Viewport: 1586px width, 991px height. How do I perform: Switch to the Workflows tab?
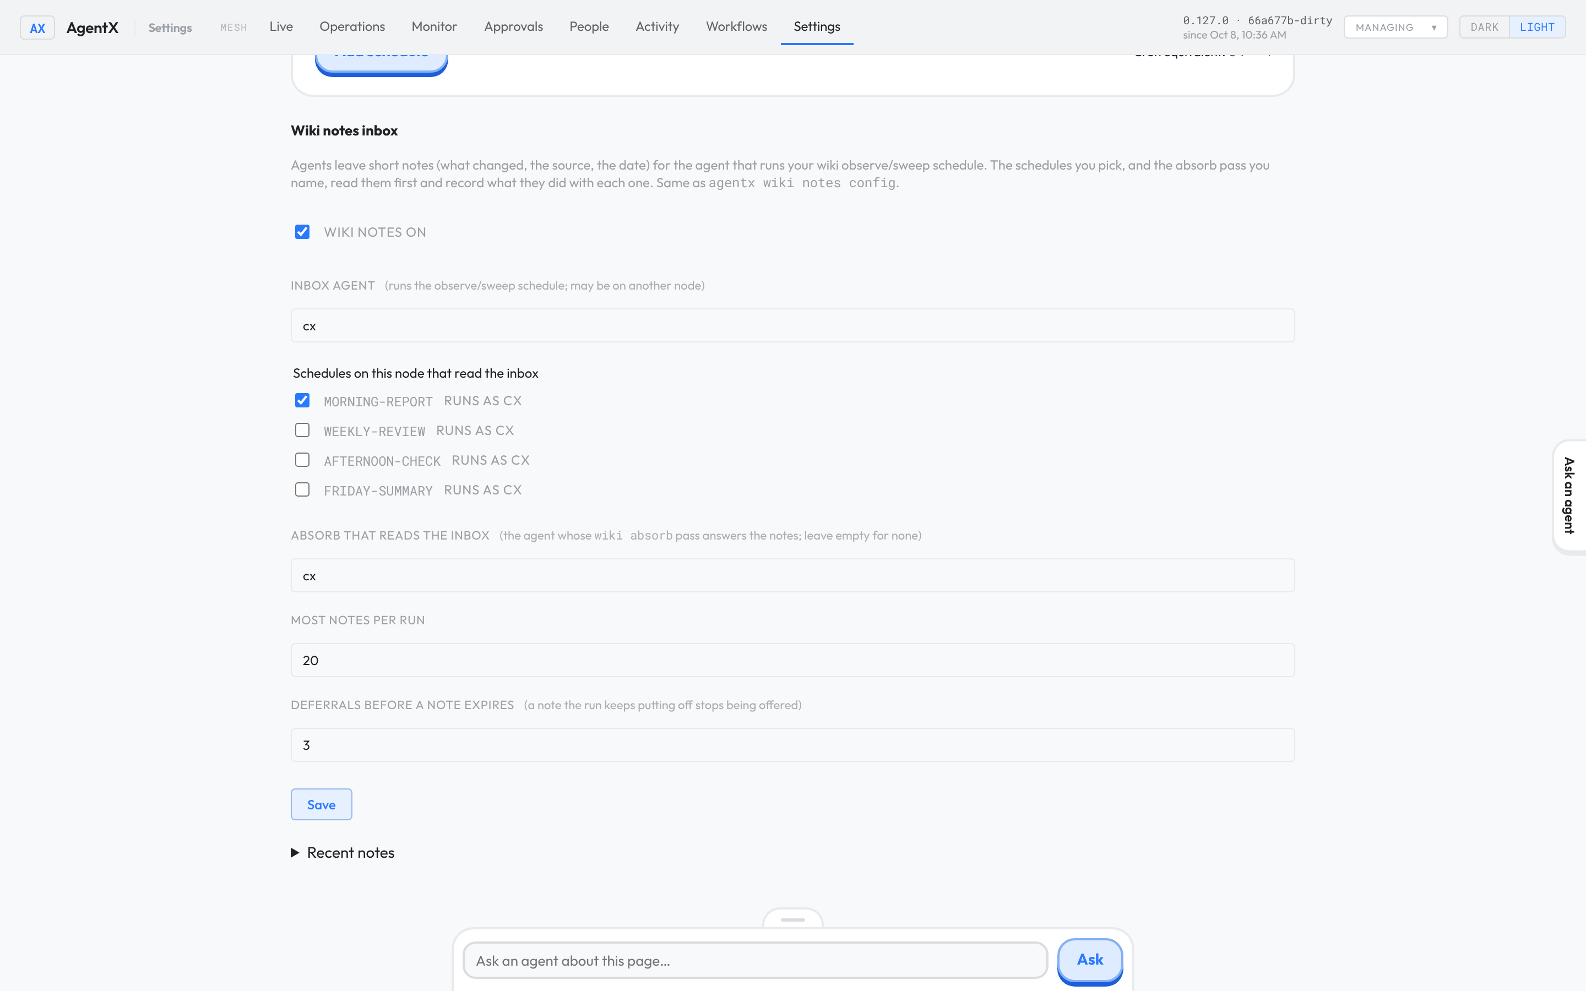tap(737, 27)
